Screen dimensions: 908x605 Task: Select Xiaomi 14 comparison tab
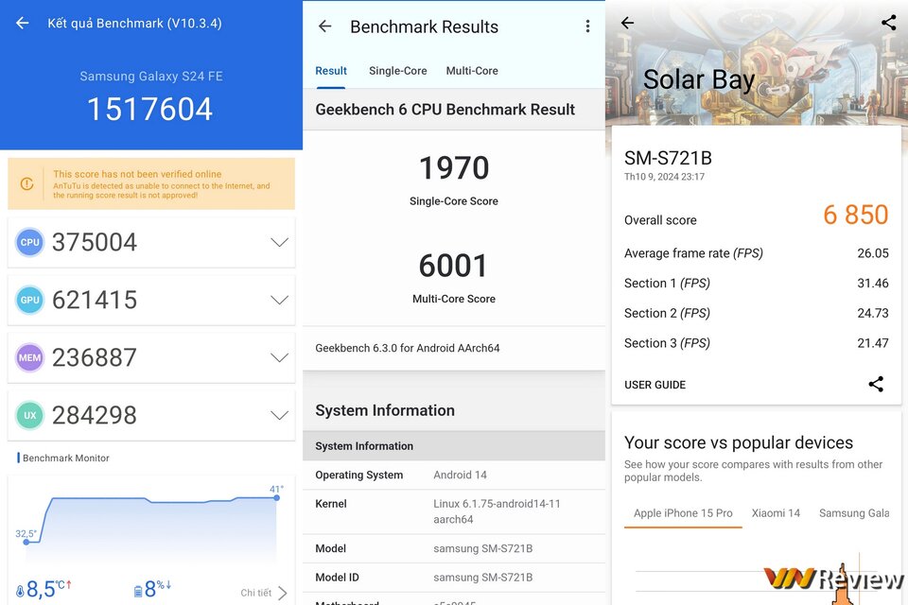pos(776,513)
